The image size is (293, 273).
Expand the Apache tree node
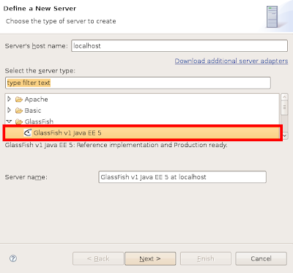point(10,99)
